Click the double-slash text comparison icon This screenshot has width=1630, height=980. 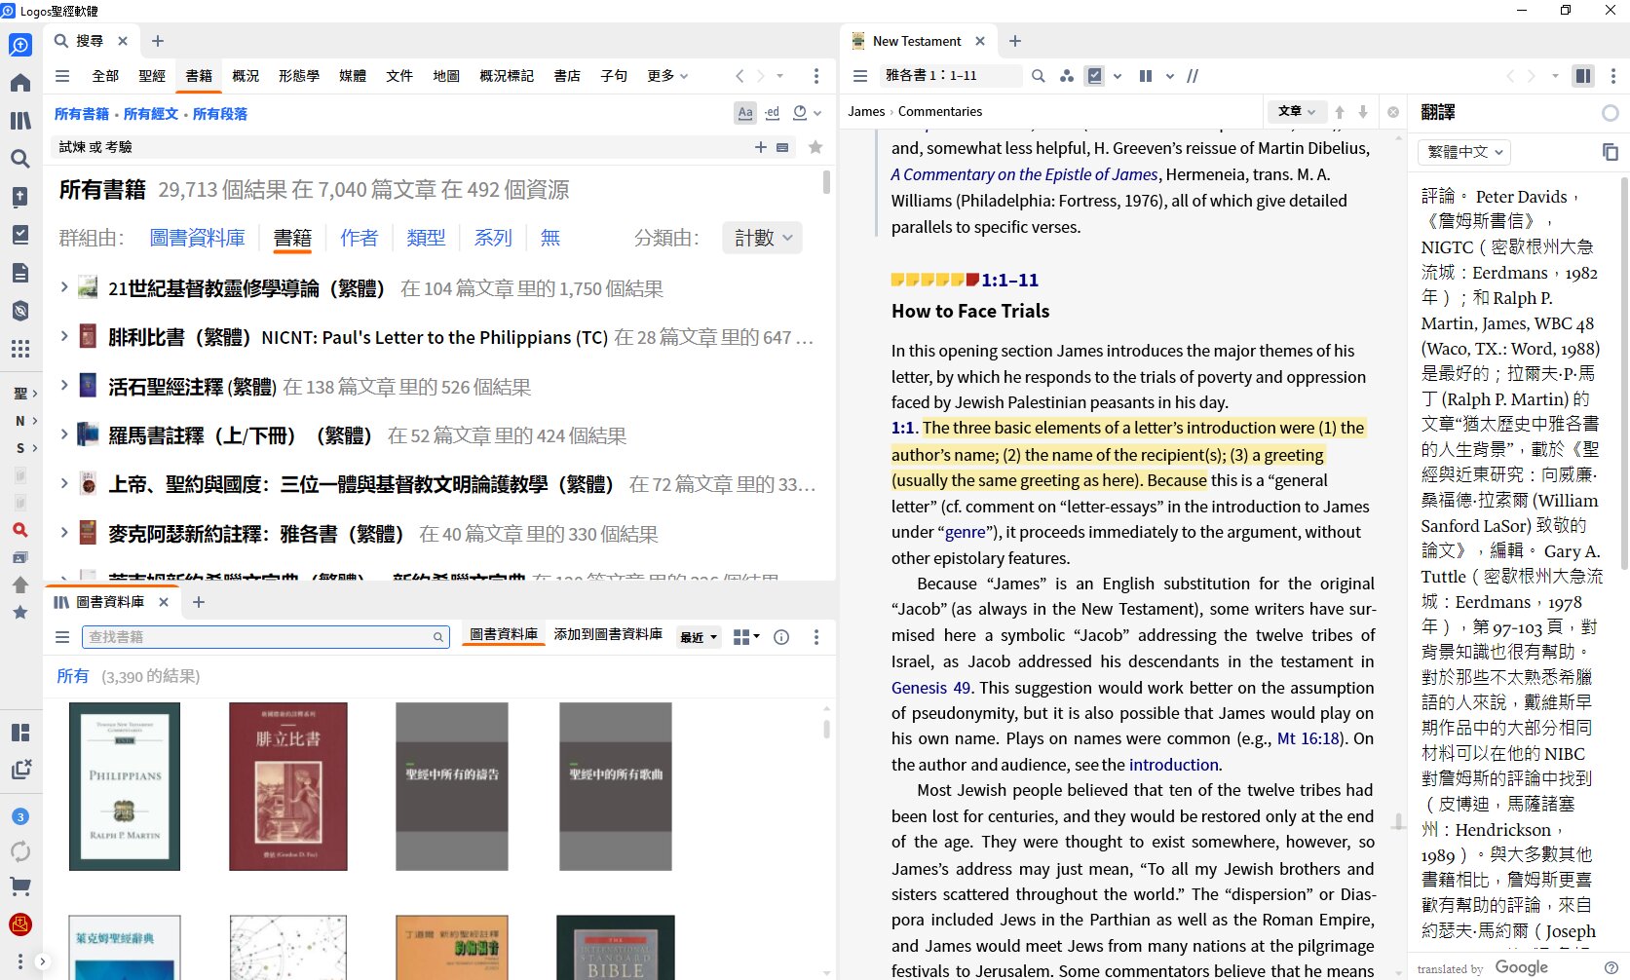point(1193,76)
